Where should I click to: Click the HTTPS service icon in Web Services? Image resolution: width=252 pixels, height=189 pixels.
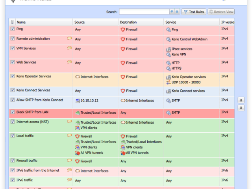pyautogui.click(x=169, y=68)
